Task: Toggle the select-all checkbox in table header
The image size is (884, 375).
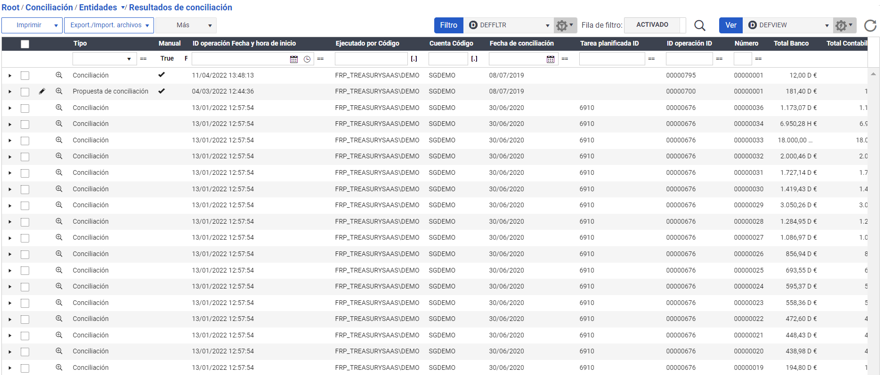Action: 25,44
